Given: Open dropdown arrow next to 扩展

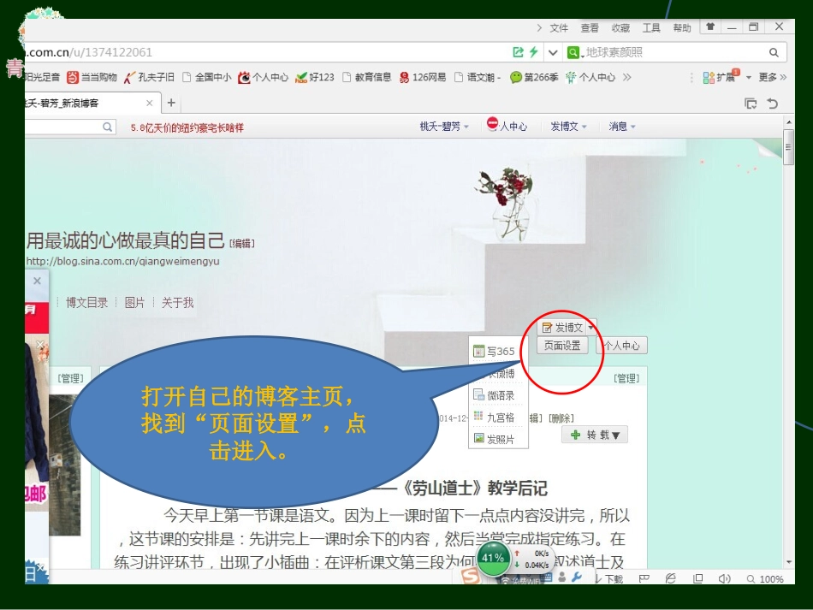Looking at the screenshot, I should point(748,78).
